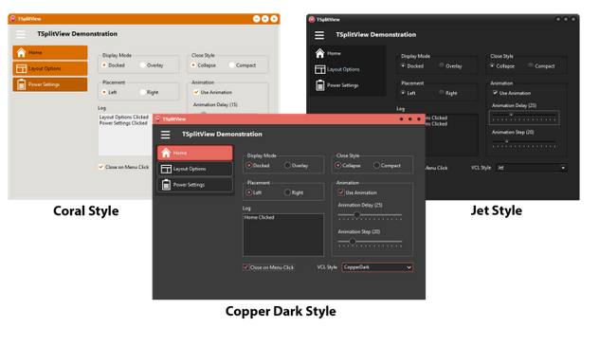Click Layout Options icon in Coral window
The height and width of the screenshot is (346, 599).
[x=22, y=69]
